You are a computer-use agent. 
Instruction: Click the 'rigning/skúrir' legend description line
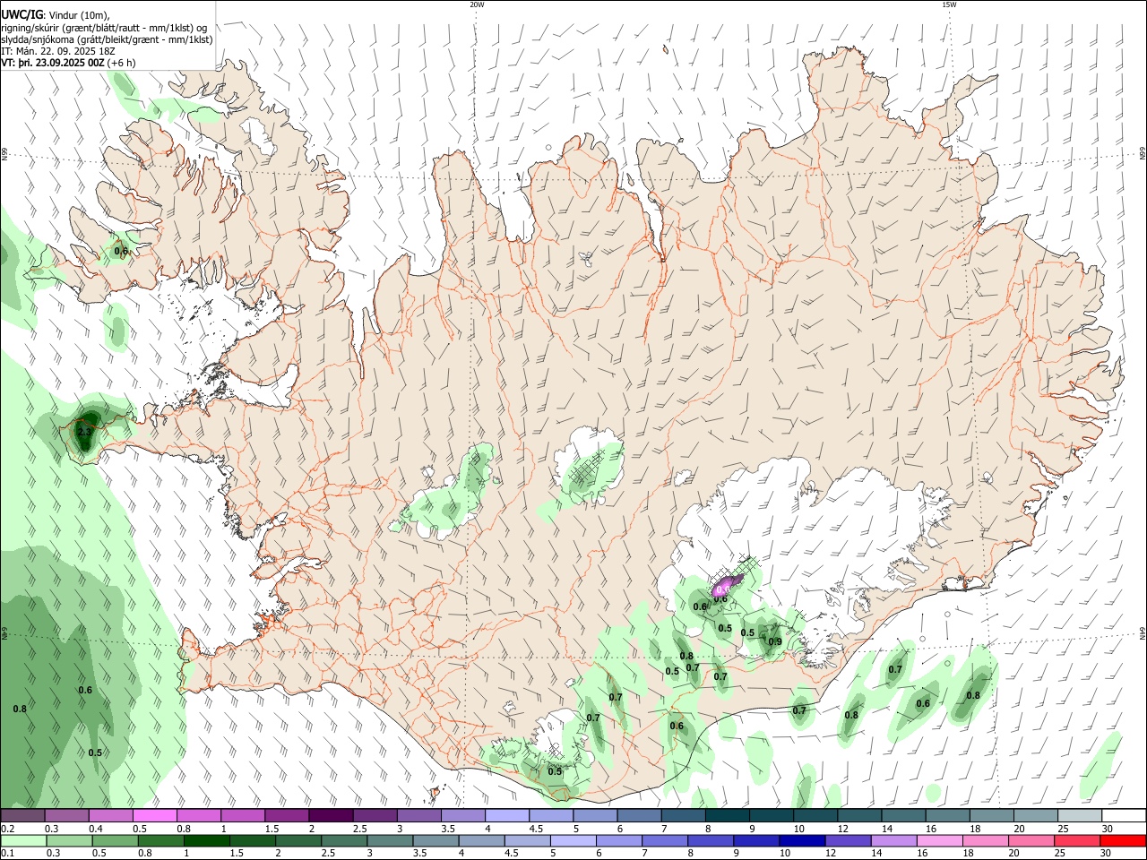tap(104, 28)
